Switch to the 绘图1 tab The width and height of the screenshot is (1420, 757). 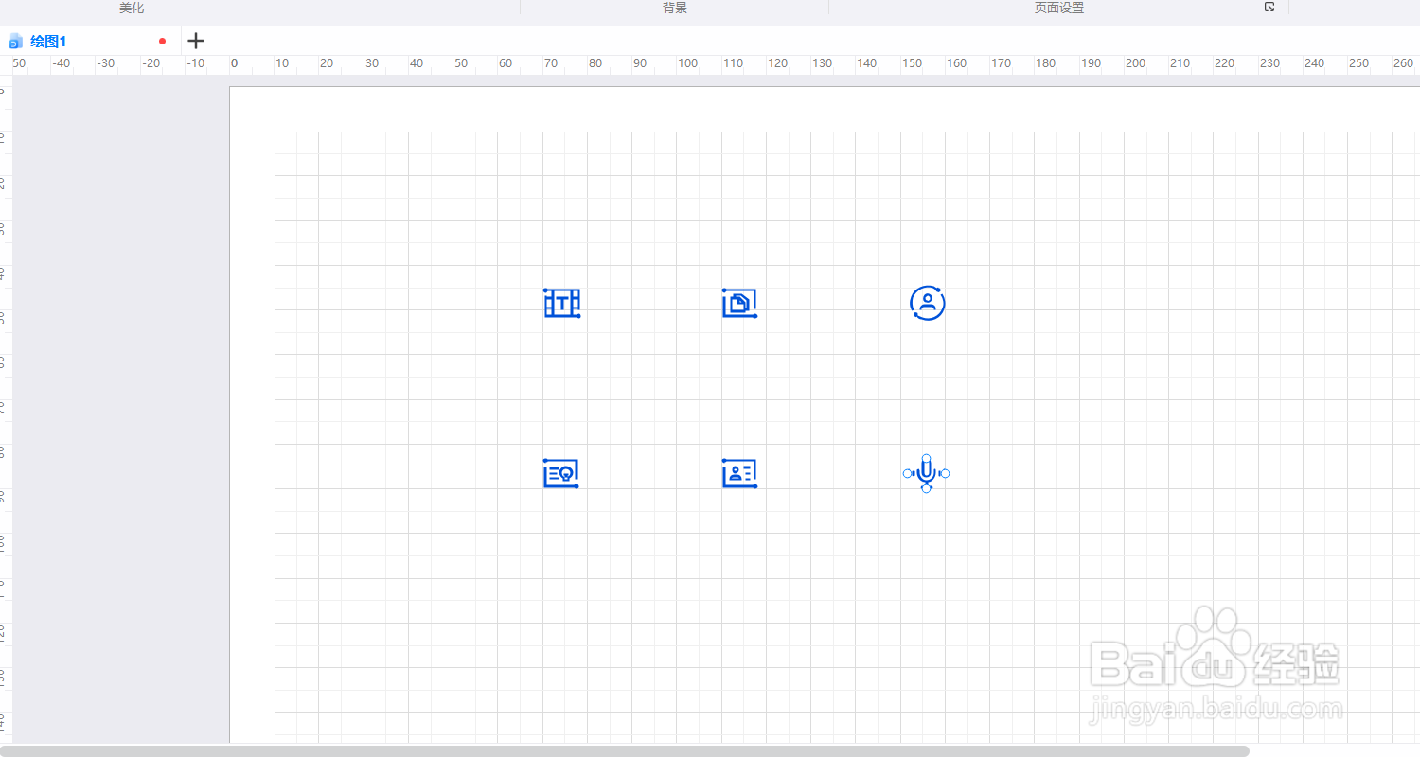pyautogui.click(x=48, y=42)
